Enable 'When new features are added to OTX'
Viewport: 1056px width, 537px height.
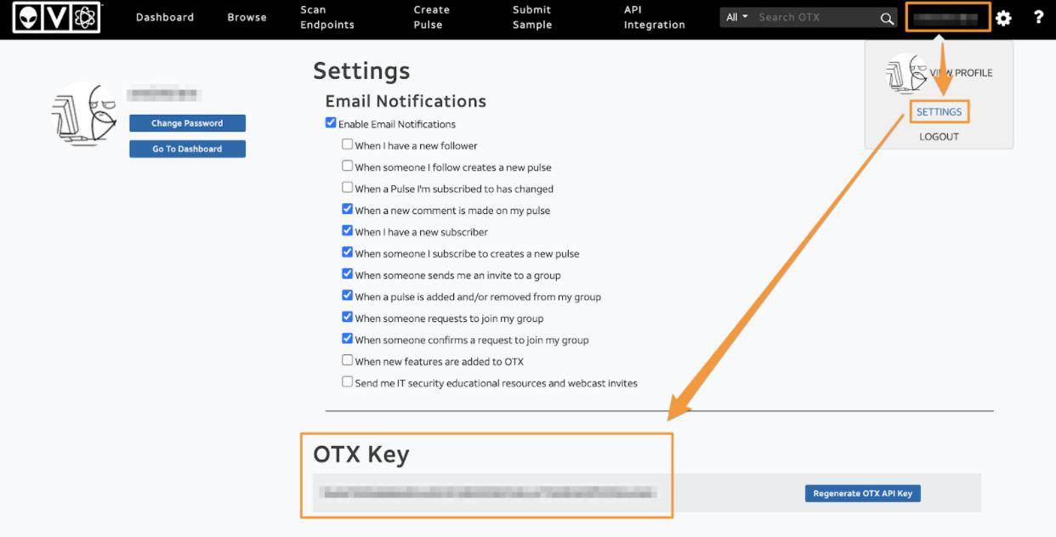click(347, 360)
